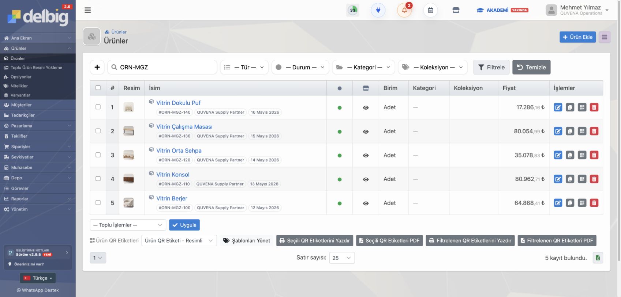621x297 pixels.
Task: Select the Vitrin Orta Sehpa row checkbox
Action: 98,155
